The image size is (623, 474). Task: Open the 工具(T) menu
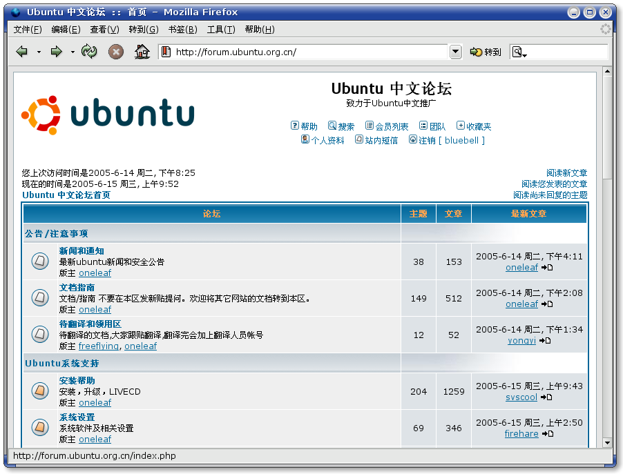point(221,30)
